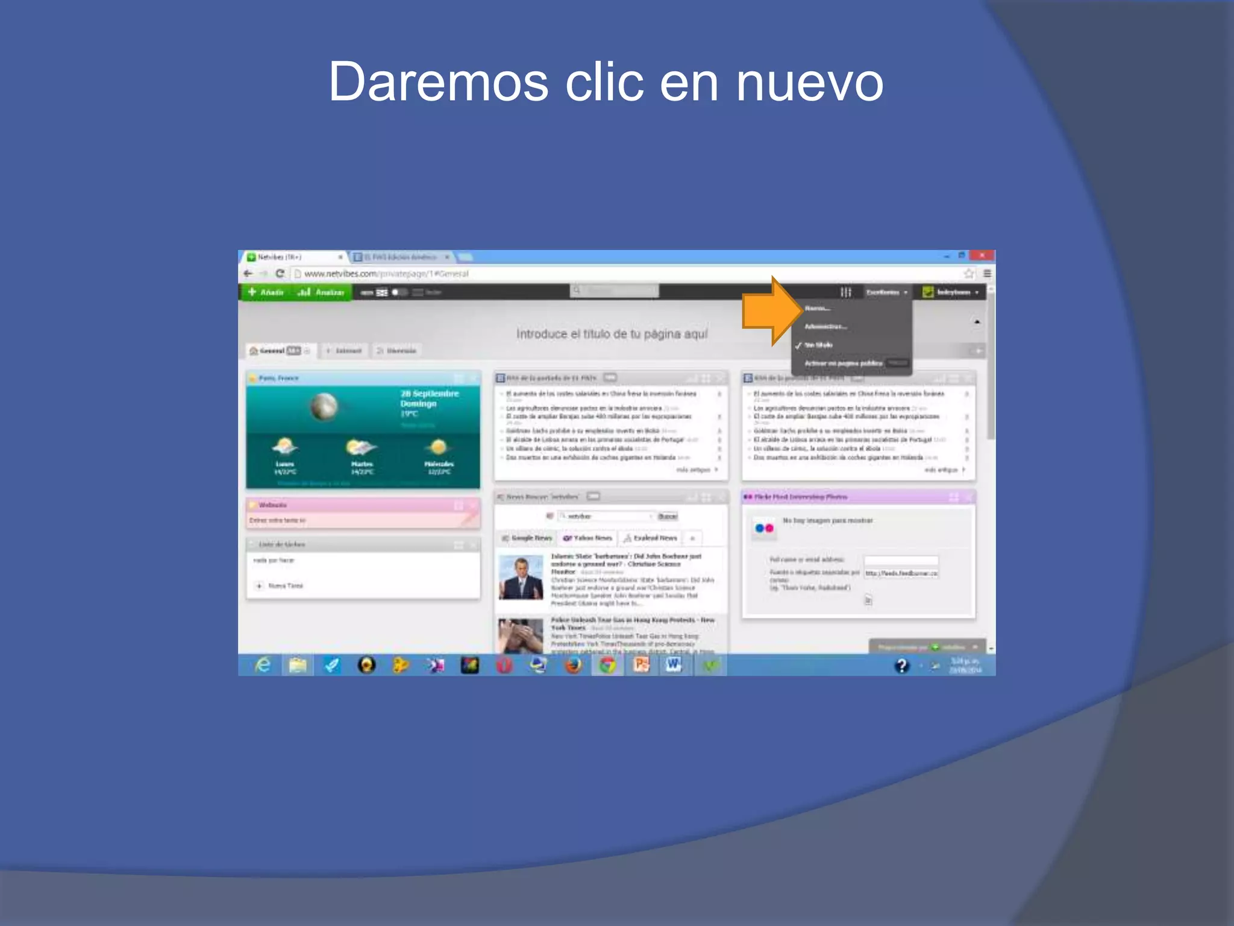Switch to Yahoo News tab
This screenshot has width=1234, height=926.
pyautogui.click(x=587, y=538)
